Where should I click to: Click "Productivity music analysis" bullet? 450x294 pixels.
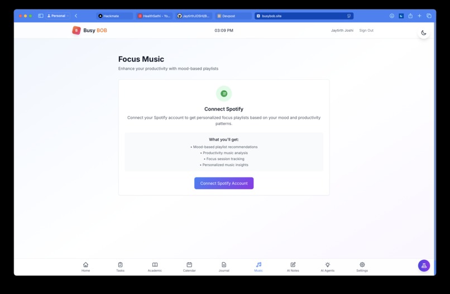224,153
